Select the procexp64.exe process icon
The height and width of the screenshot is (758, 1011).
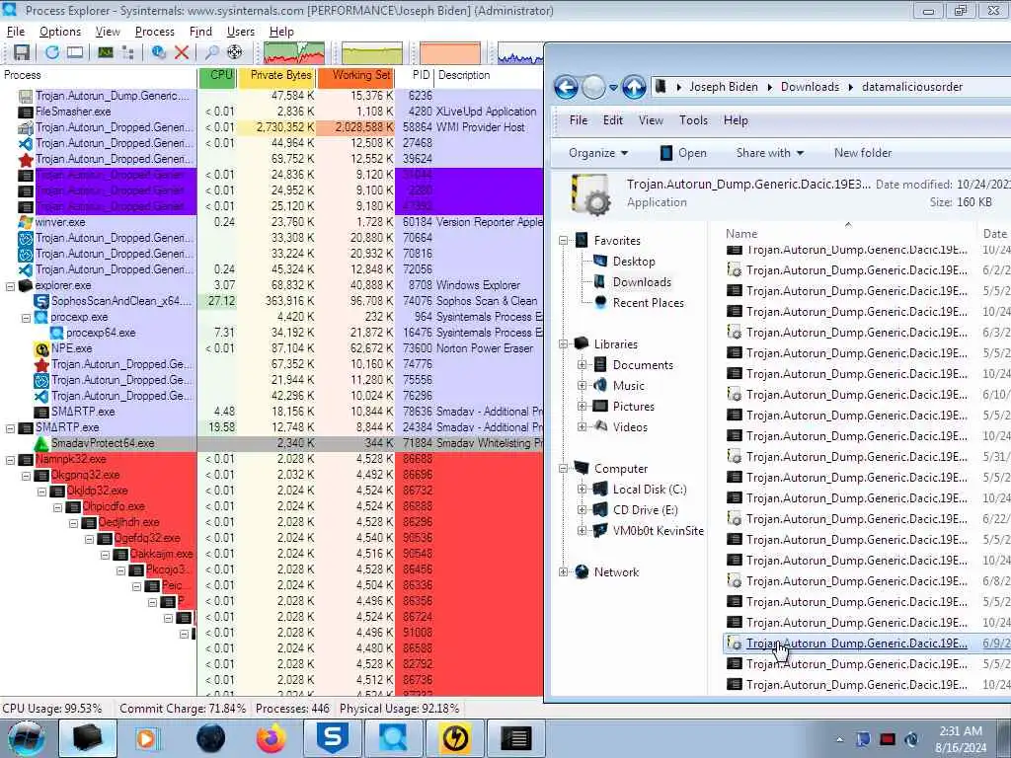click(56, 333)
